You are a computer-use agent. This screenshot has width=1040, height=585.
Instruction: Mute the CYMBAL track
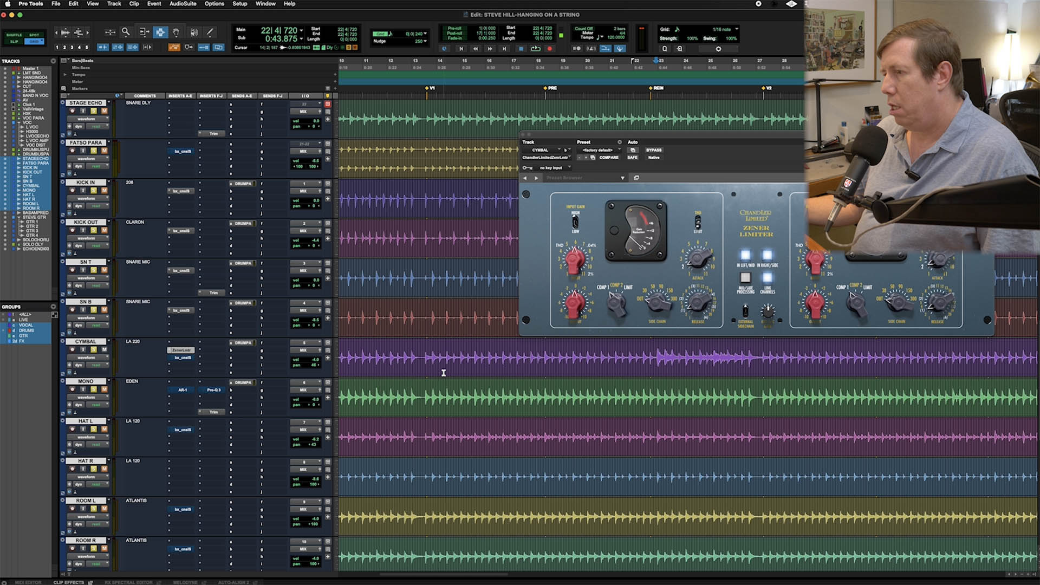coord(105,349)
